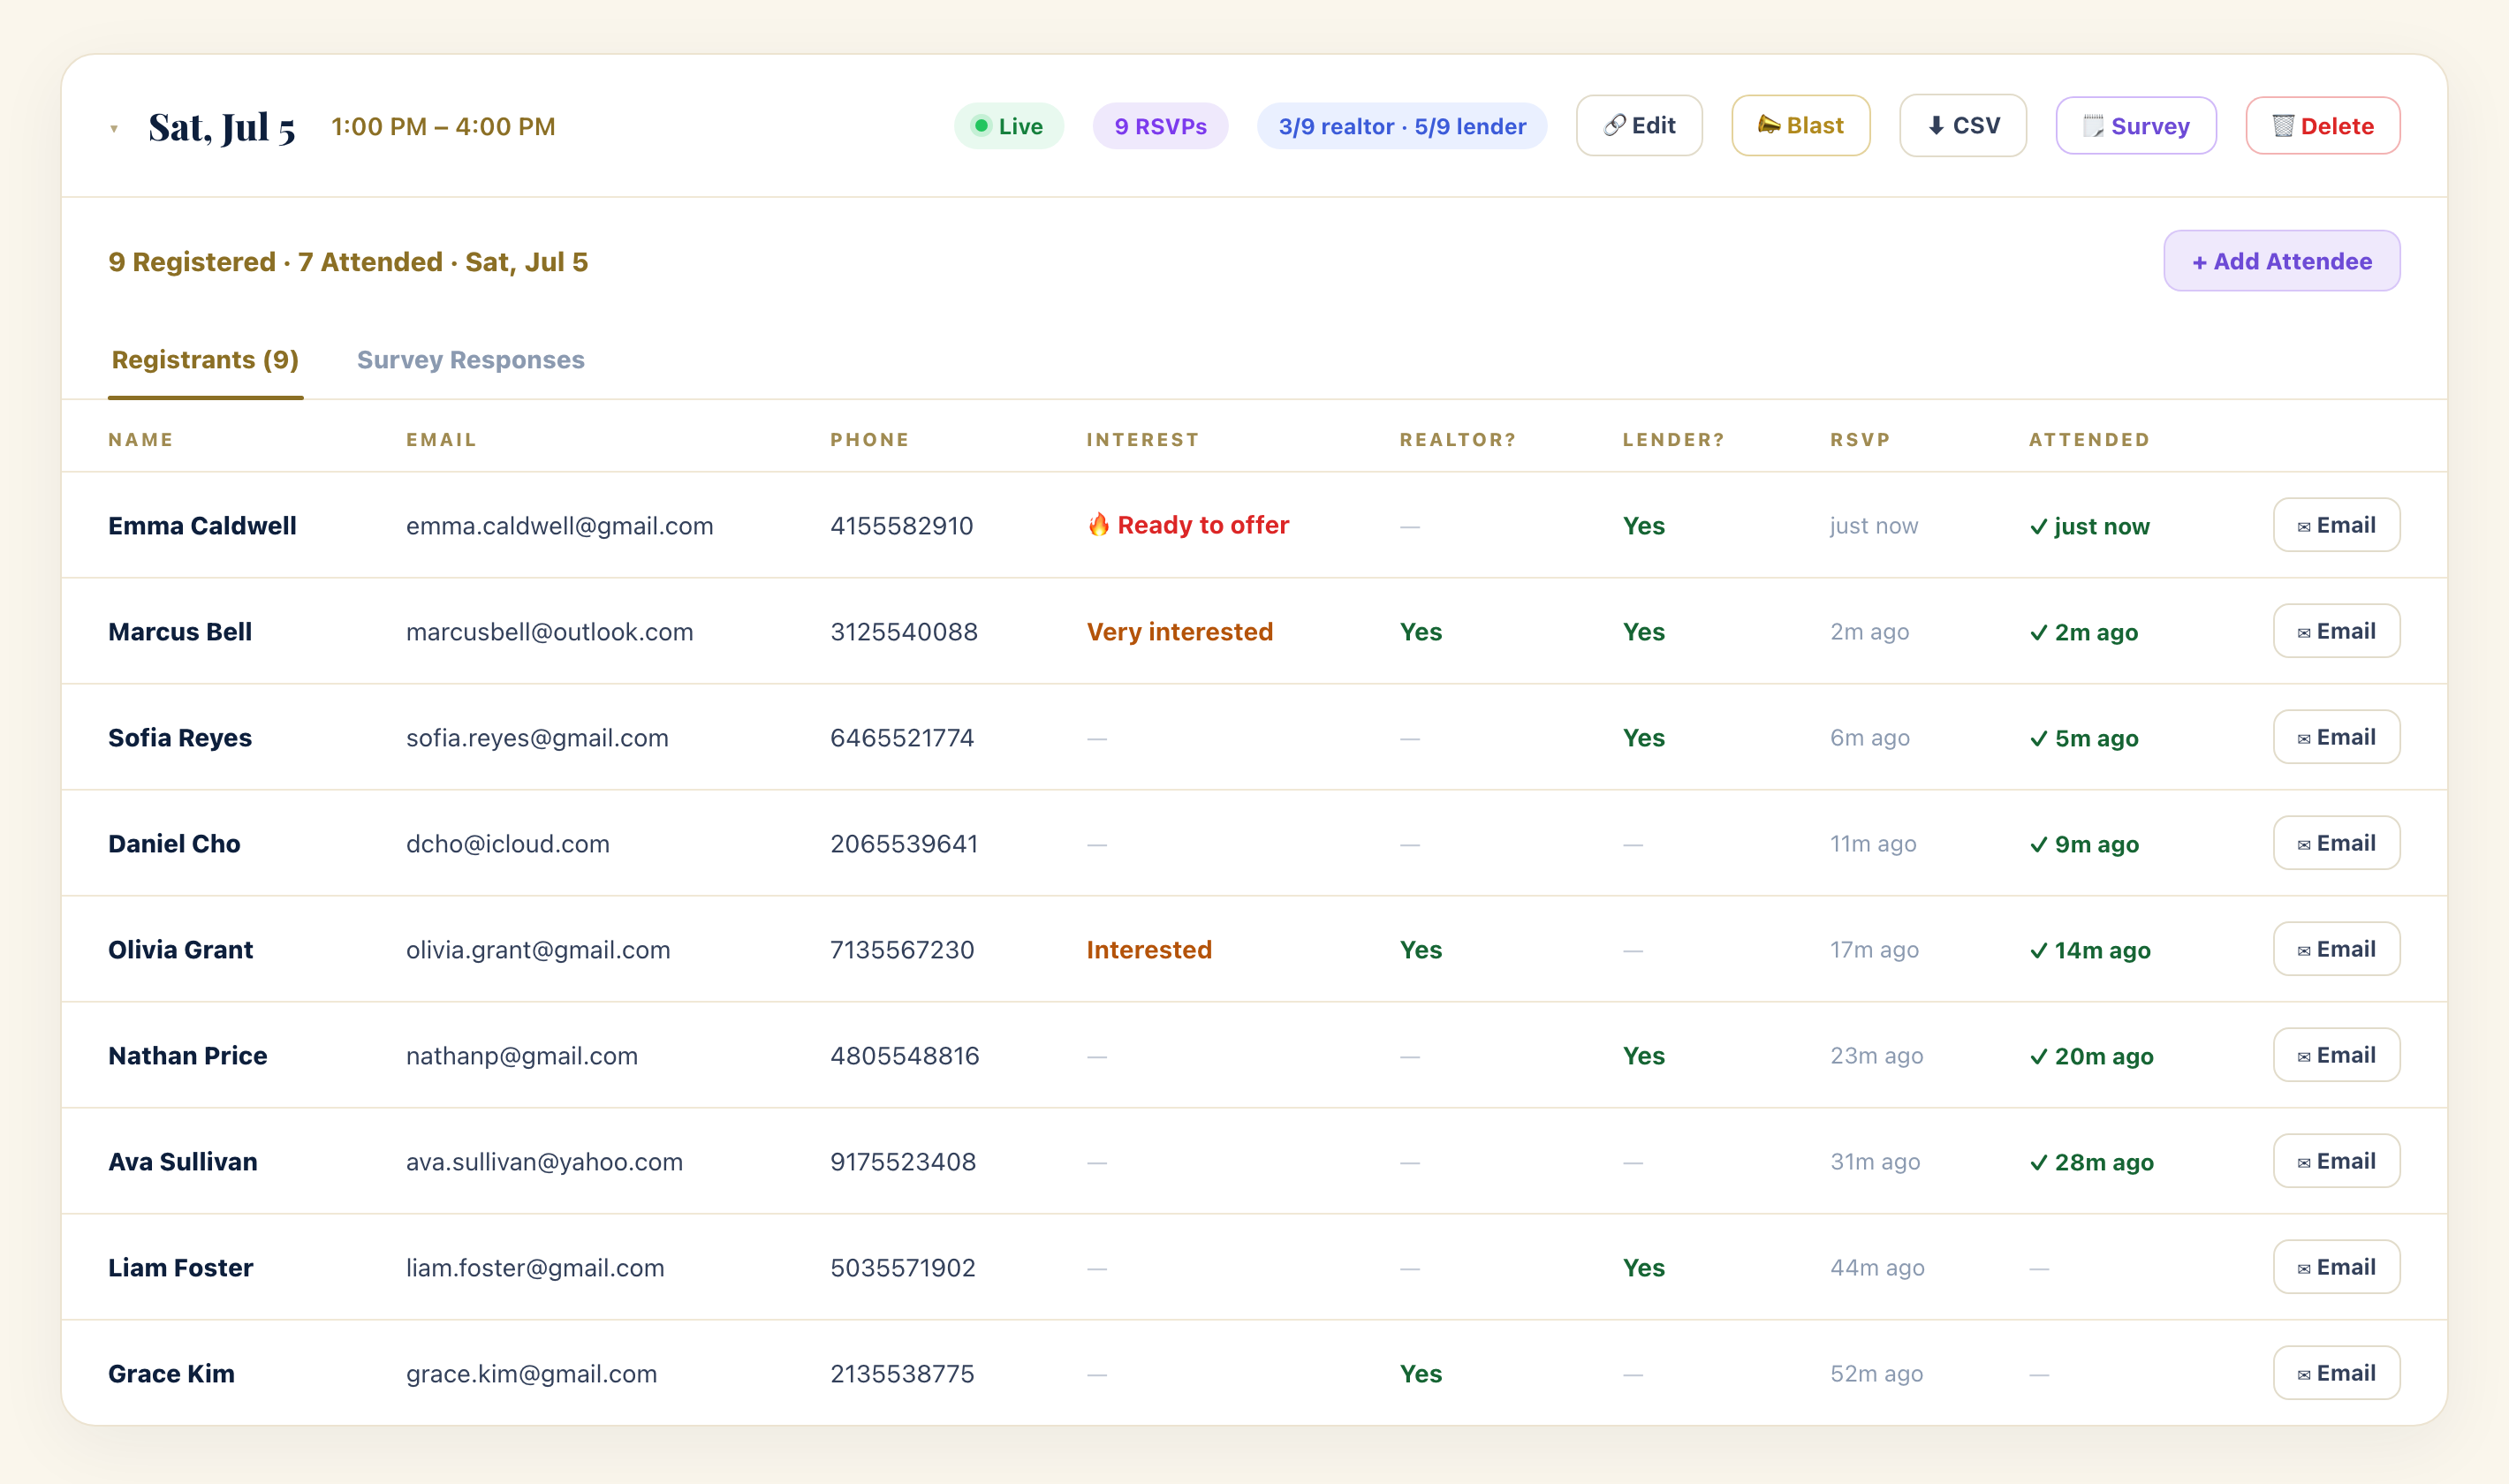The image size is (2509, 1484).
Task: Email Marcus Bell
Action: [2336, 631]
